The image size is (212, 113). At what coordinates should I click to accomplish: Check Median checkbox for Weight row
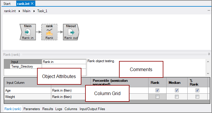(x=177, y=97)
